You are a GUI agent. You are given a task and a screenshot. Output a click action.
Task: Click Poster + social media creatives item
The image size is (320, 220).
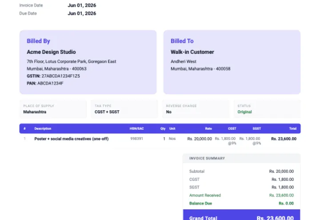(x=72, y=139)
